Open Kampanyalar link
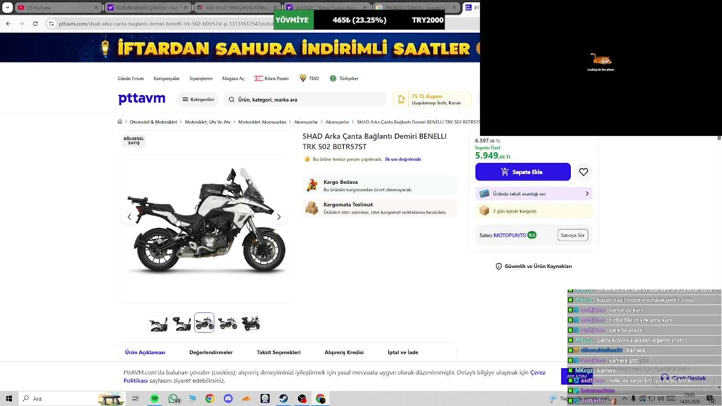This screenshot has height=406, width=722. (166, 78)
